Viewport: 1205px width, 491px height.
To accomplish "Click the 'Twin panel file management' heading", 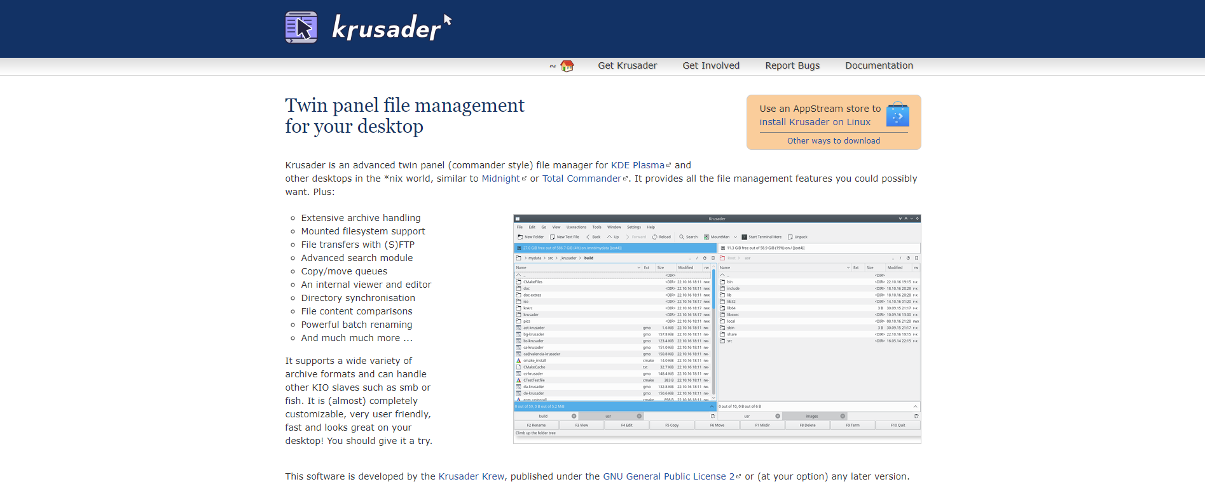I will [405, 116].
